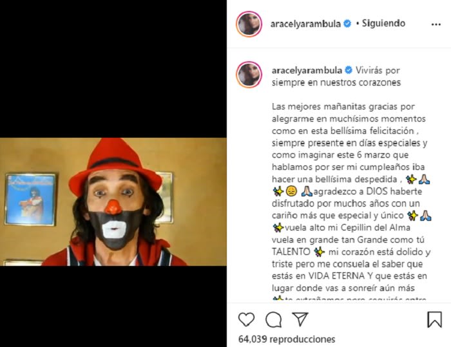
Task: Share the post via the paper plane icon
Action: click(300, 319)
